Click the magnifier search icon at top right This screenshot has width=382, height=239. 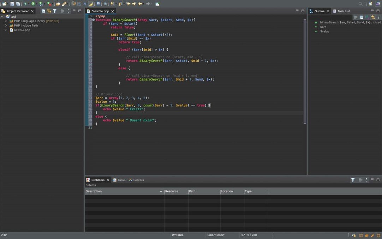360,4
